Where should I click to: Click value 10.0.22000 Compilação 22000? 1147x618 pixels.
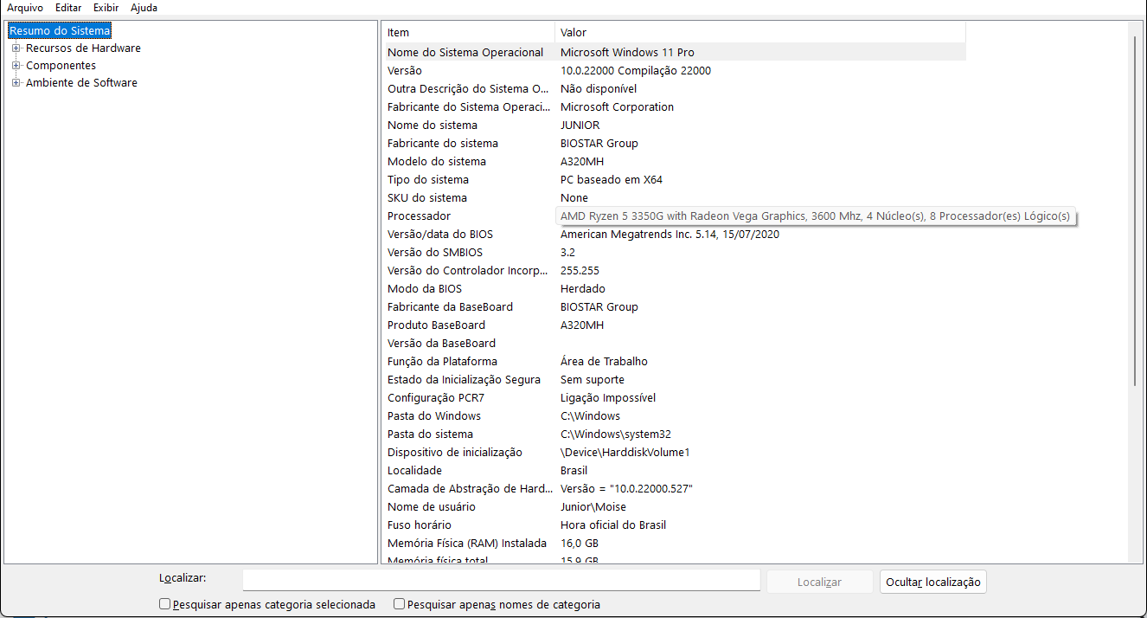636,70
